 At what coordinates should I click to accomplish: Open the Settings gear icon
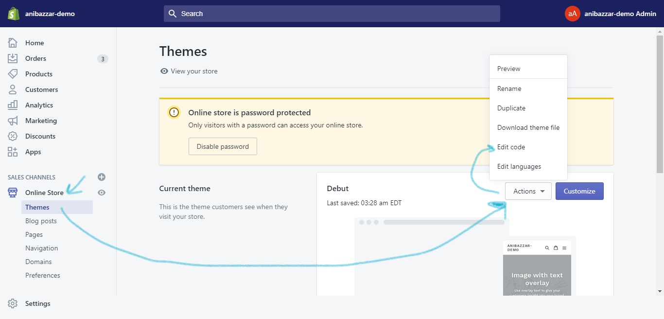pos(13,303)
